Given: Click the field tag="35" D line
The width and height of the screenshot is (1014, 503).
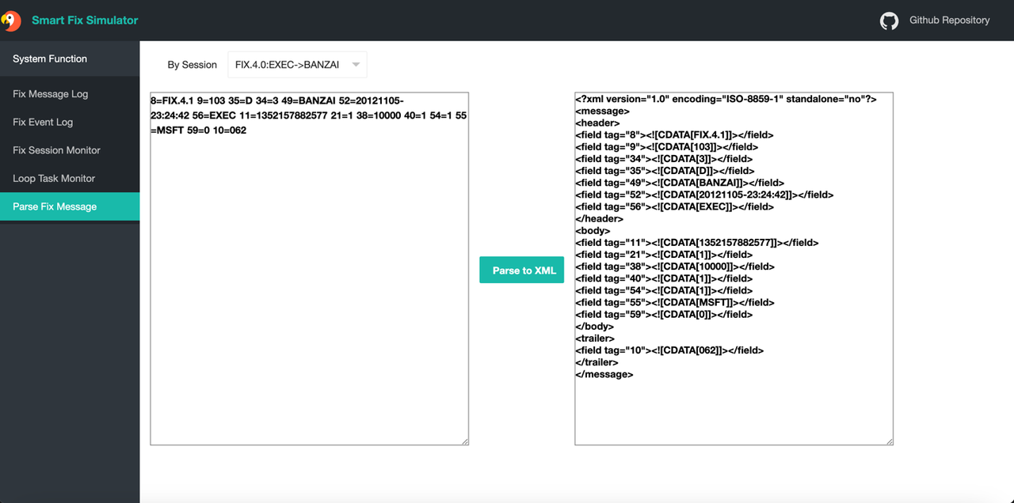Looking at the screenshot, I should pos(665,171).
